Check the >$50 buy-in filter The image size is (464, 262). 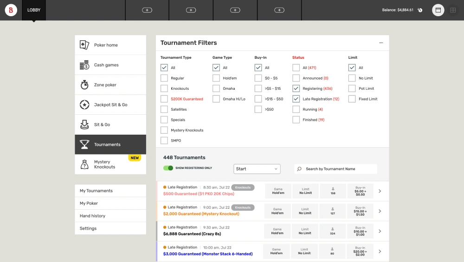pyautogui.click(x=258, y=109)
